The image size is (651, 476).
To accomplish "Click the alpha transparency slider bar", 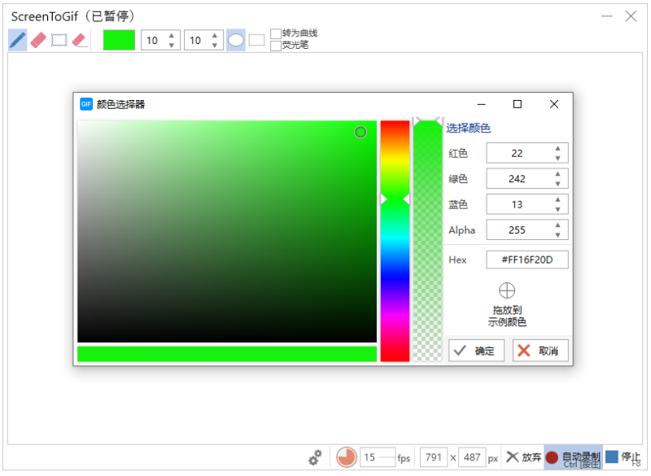I will point(428,241).
